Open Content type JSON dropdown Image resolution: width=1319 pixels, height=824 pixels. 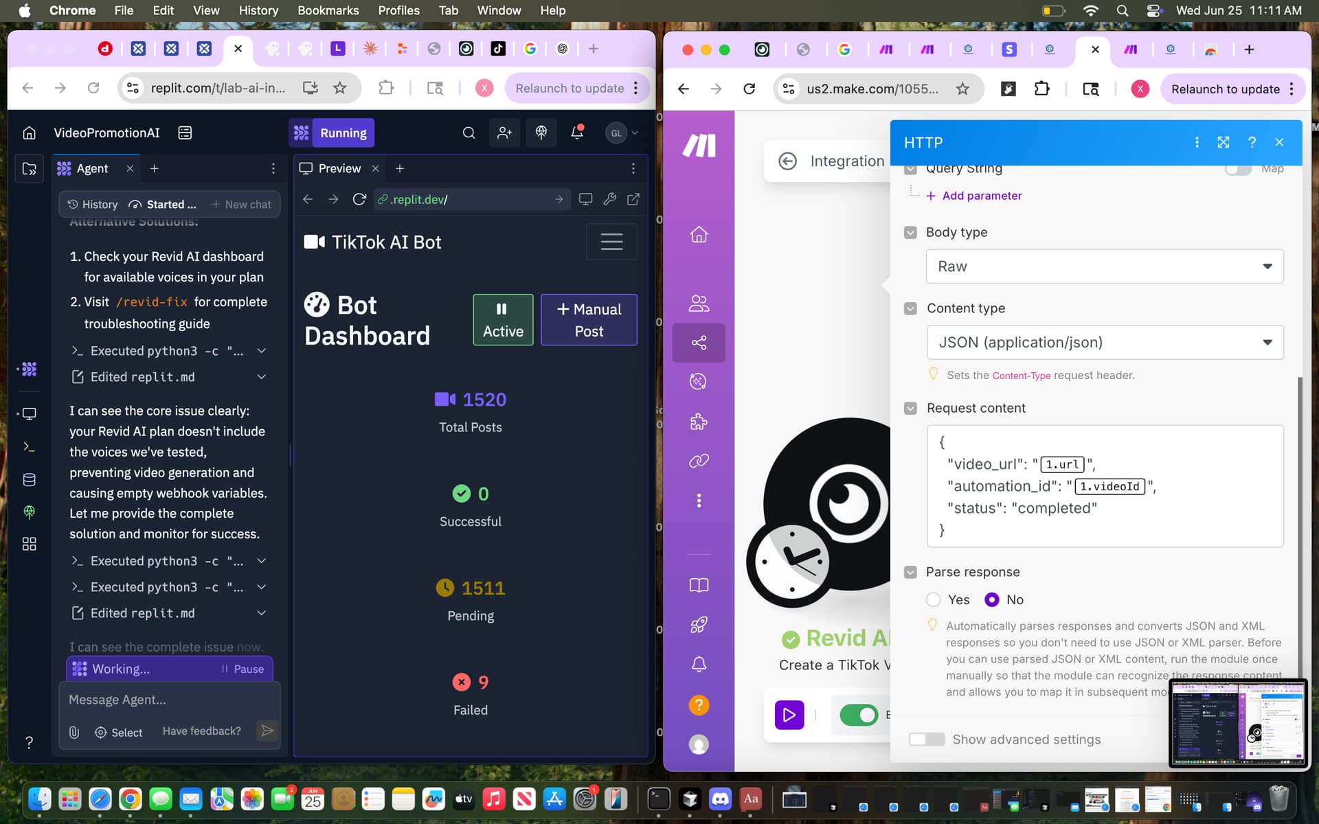[x=1105, y=343]
